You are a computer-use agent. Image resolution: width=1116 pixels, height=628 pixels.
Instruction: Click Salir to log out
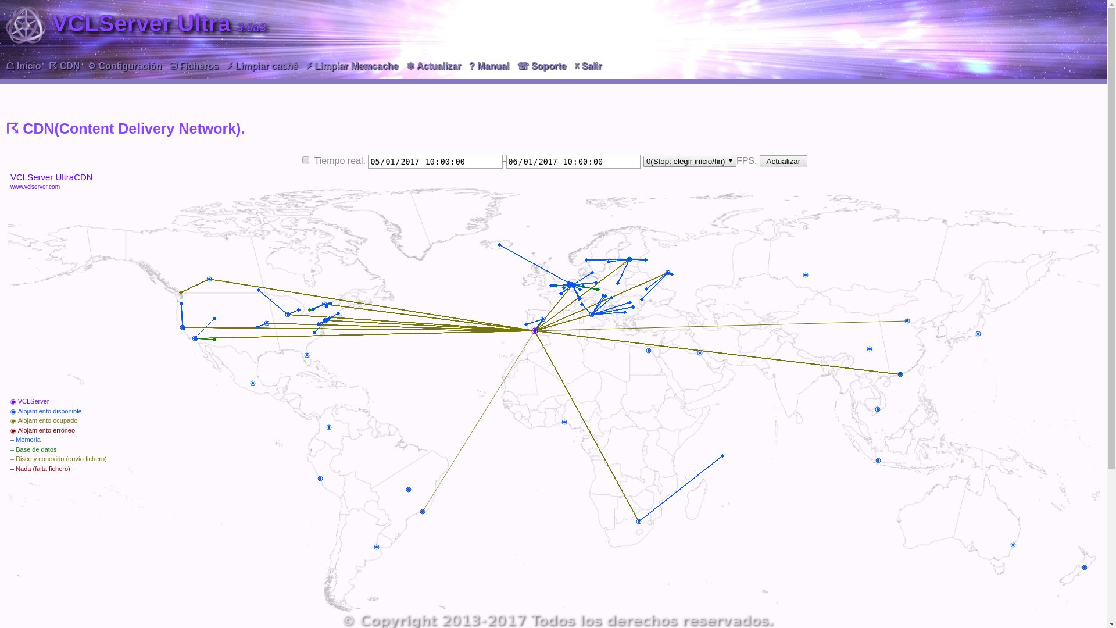click(588, 66)
